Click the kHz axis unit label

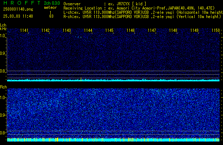pos(3,29)
